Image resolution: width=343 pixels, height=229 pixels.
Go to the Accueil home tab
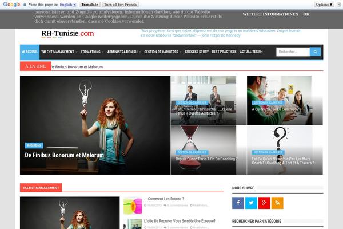coord(30,52)
